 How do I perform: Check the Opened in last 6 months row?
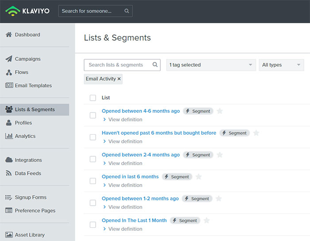93,181
